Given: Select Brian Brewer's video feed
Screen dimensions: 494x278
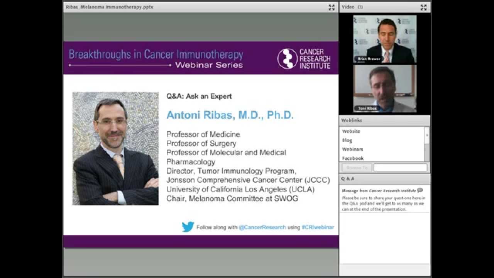Looking at the screenshot, I should (384, 39).
